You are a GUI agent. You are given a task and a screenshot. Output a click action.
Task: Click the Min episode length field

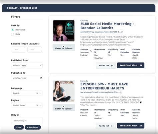pyautogui.click(x=19, y=49)
